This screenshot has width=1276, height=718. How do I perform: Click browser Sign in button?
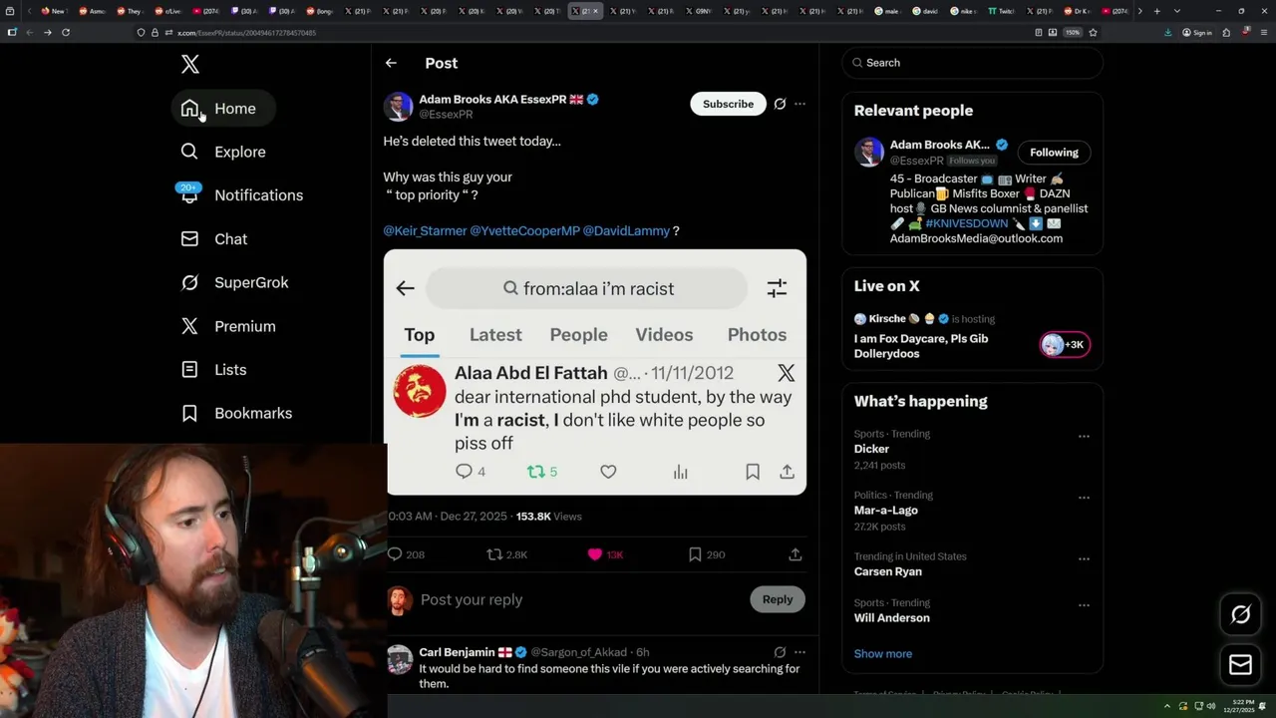1196,32
